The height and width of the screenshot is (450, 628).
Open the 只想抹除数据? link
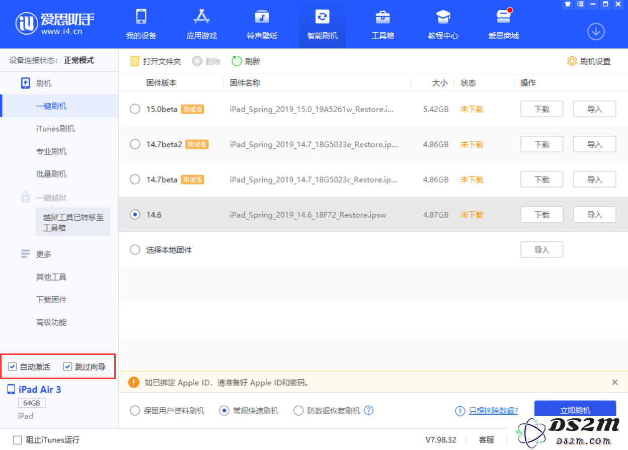pyautogui.click(x=493, y=411)
